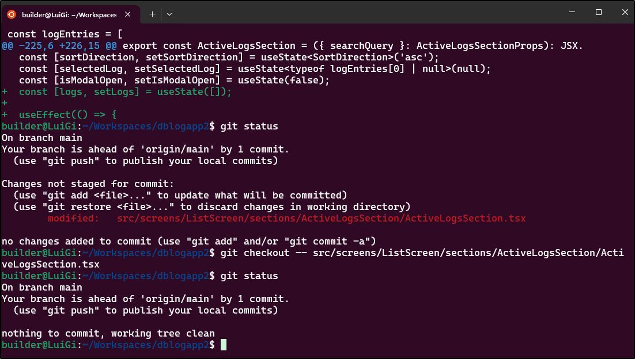Click the 'Changes not staged for commit:' text
The height and width of the screenshot is (359, 635).
(x=88, y=184)
